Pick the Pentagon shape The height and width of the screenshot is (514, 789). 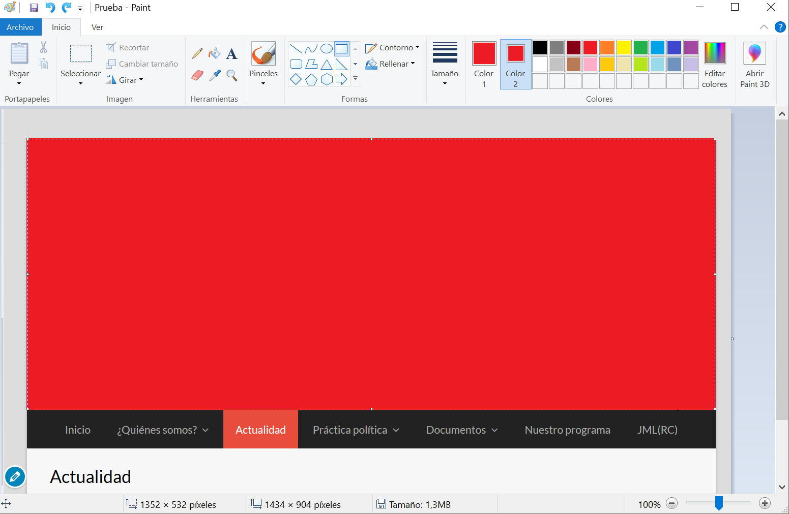coord(311,79)
